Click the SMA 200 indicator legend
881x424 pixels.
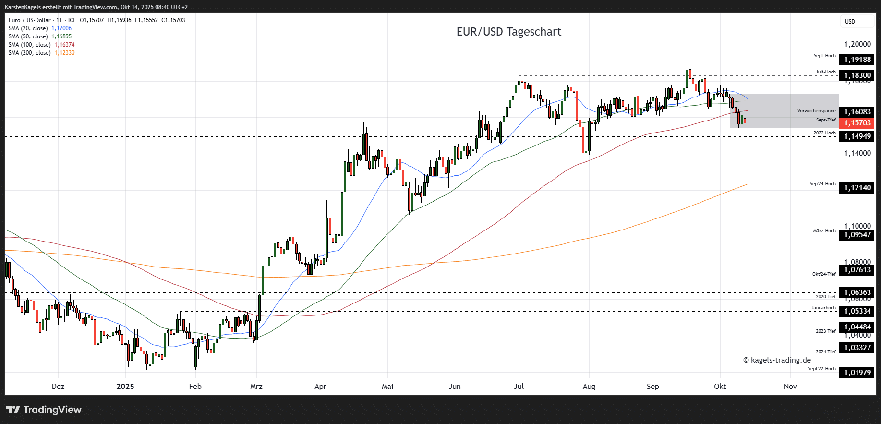point(29,53)
